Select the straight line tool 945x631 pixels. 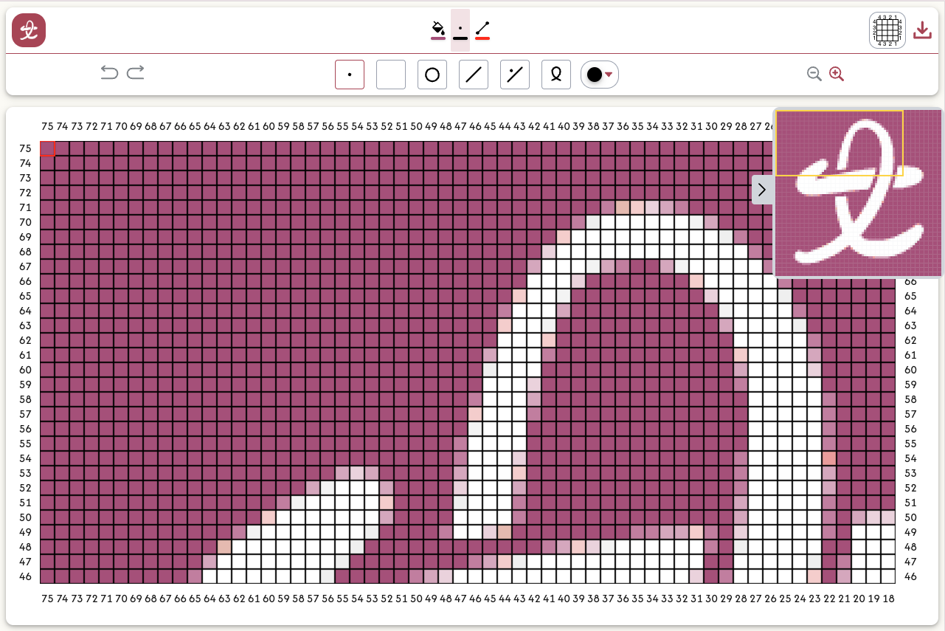[473, 74]
